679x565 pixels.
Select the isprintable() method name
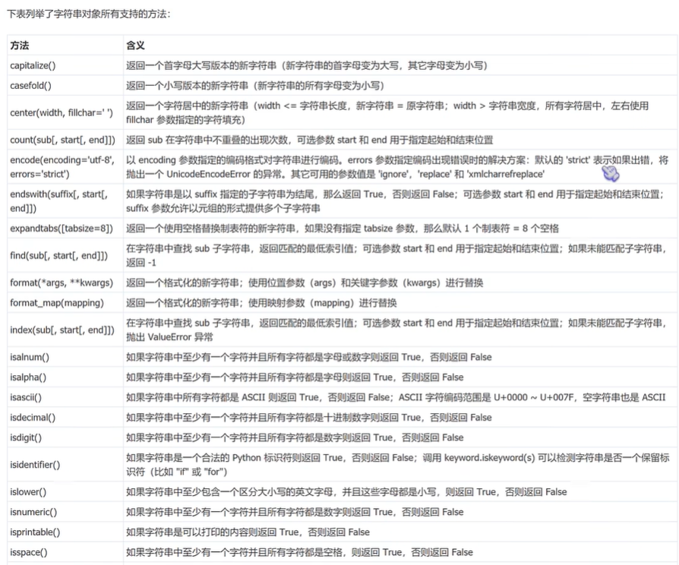[x=35, y=532]
